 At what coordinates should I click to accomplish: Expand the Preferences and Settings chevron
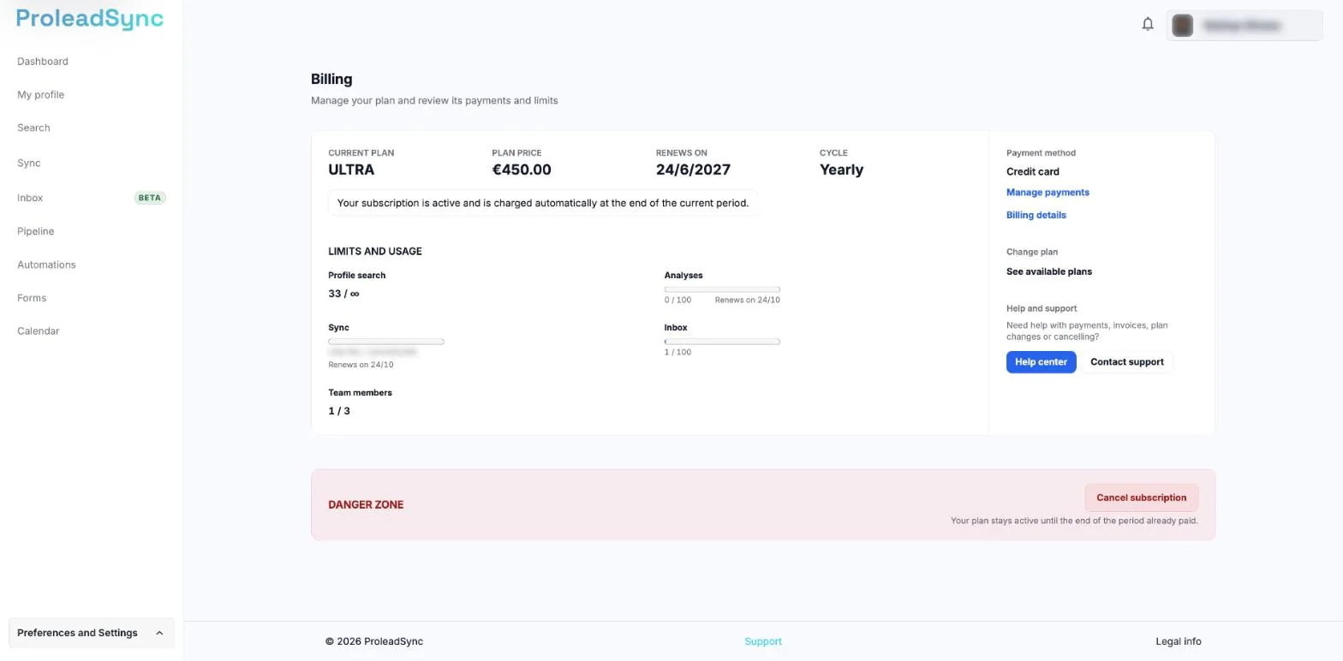(x=159, y=634)
